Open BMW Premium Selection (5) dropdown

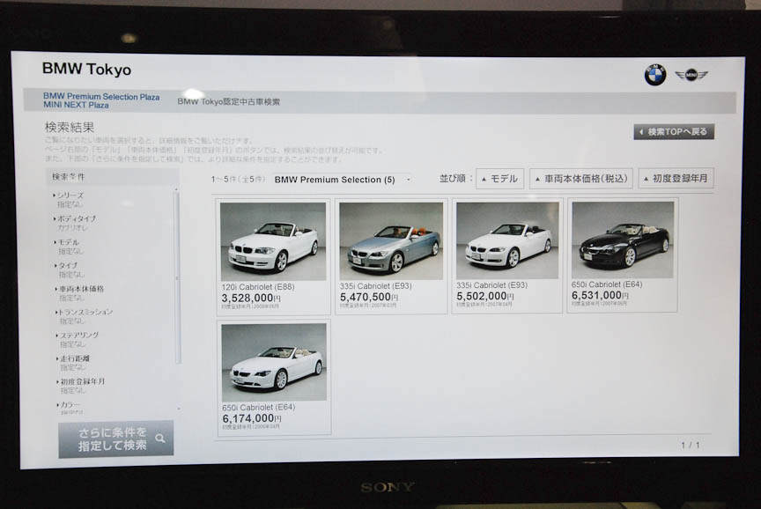pos(342,180)
